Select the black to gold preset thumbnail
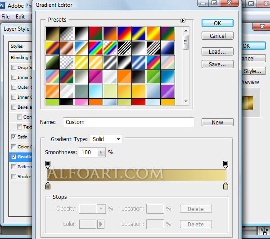The width and height of the screenshot is (270, 239). [52, 33]
